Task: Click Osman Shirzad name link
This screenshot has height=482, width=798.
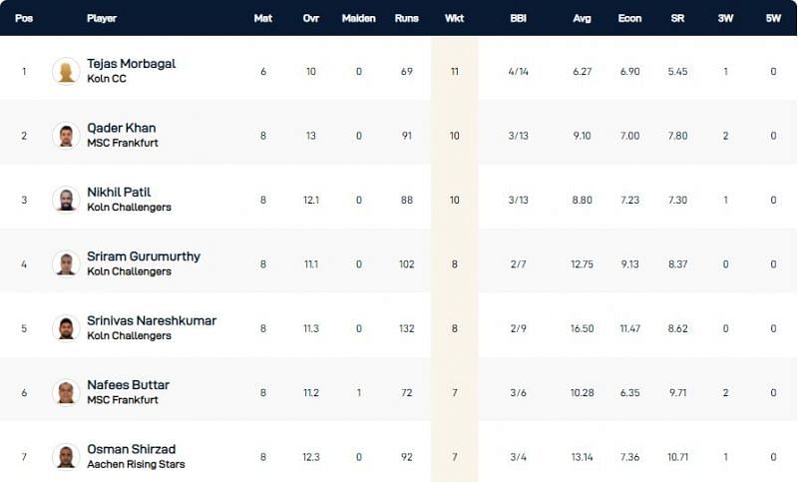Action: pyautogui.click(x=131, y=449)
